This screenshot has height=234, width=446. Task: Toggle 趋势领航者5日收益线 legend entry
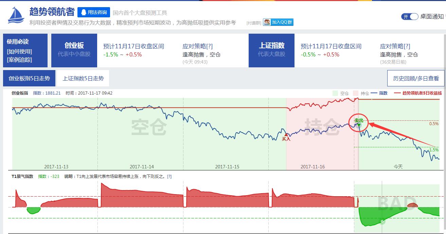point(418,93)
